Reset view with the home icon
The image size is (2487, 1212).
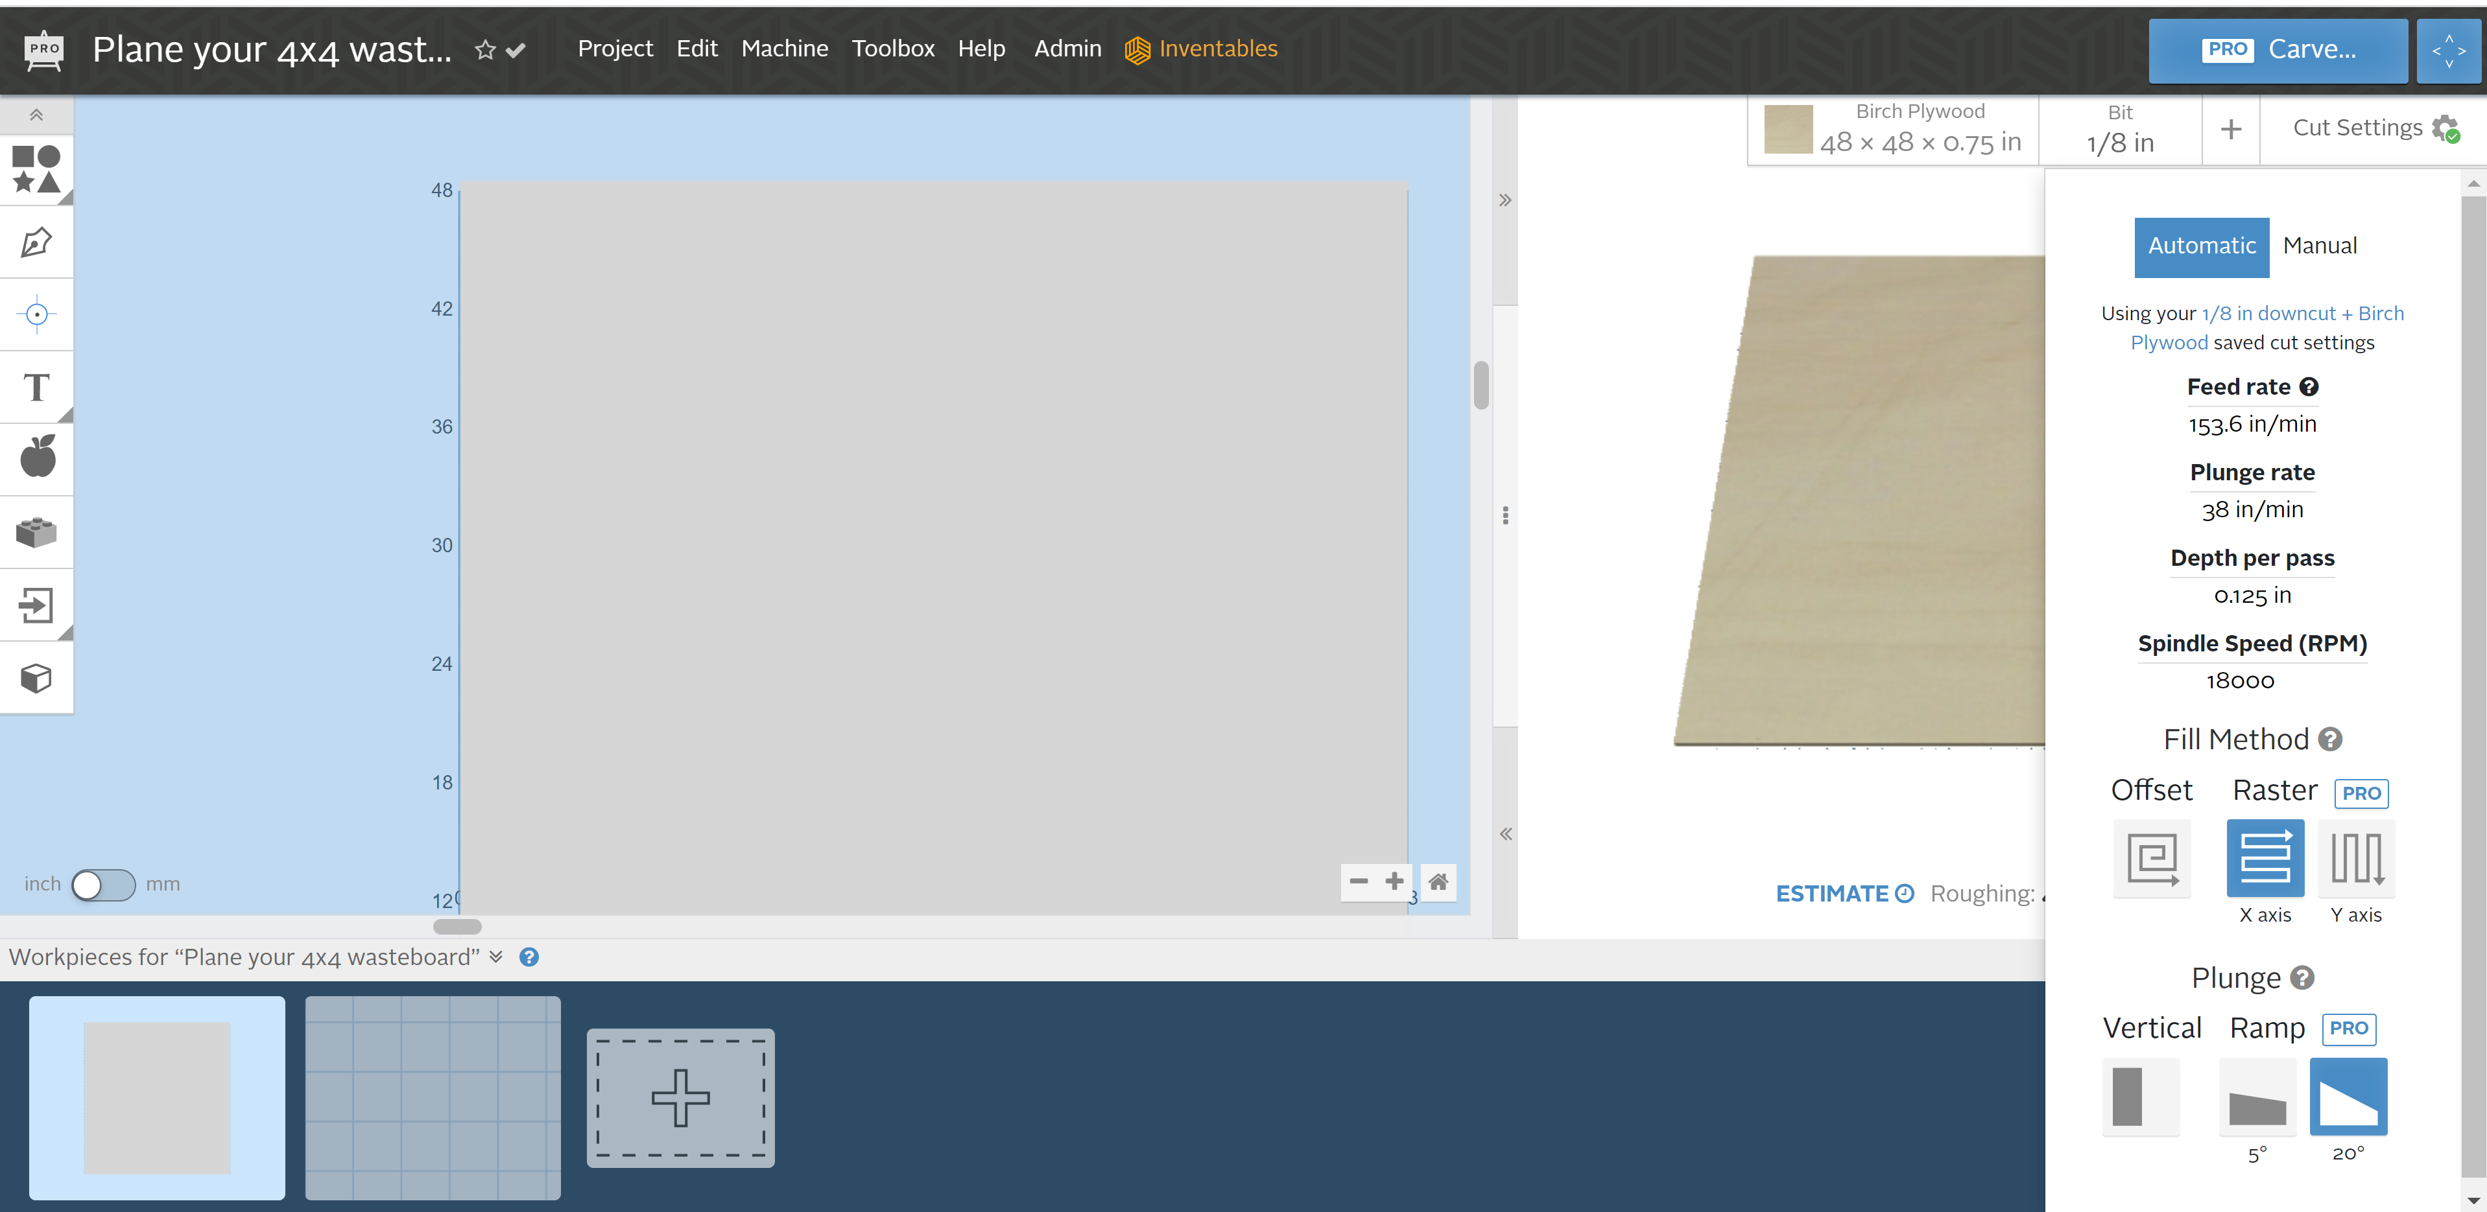click(x=1438, y=881)
